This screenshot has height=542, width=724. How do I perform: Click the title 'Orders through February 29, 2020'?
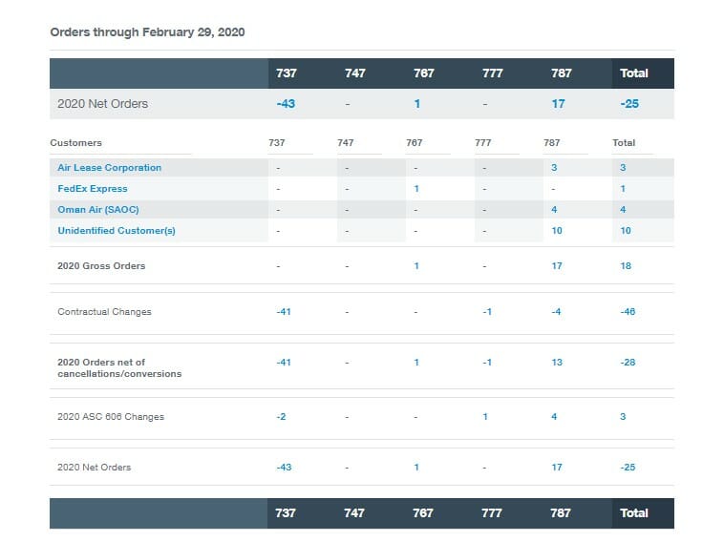click(x=147, y=32)
